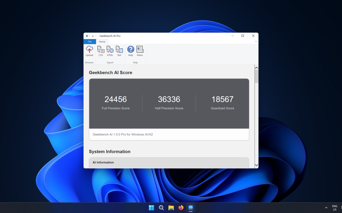Show hidden icons in the system tray
Screen dimensions: 342x213
point(326,208)
